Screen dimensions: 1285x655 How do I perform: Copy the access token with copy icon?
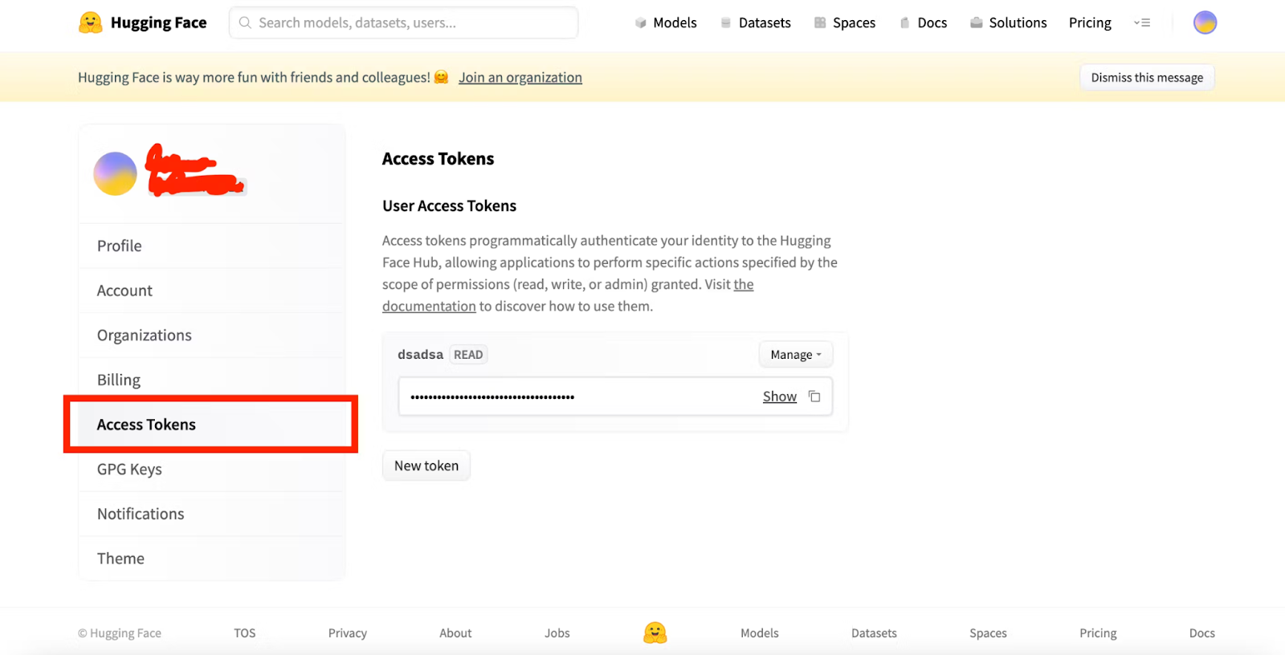pyautogui.click(x=814, y=397)
